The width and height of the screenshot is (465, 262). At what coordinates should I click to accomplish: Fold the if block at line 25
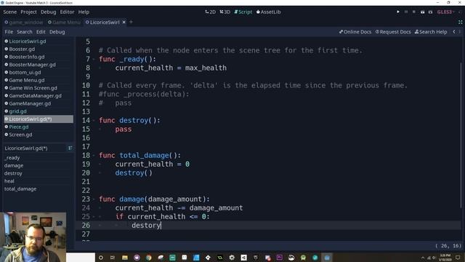tap(94, 217)
